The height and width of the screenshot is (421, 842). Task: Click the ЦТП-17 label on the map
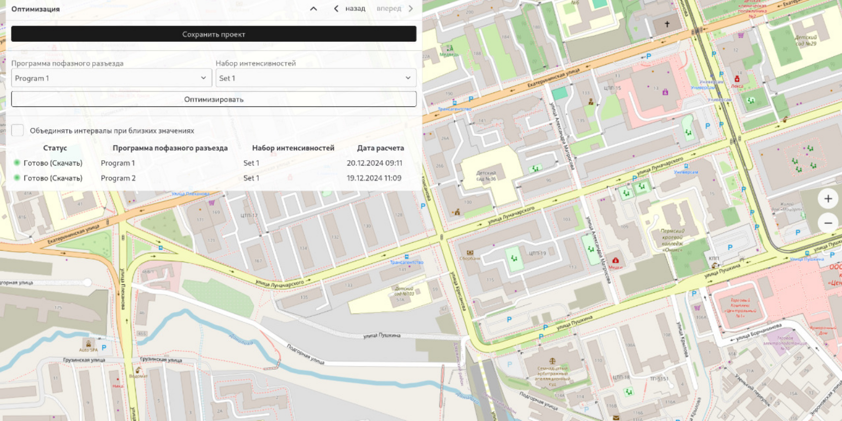249,216
